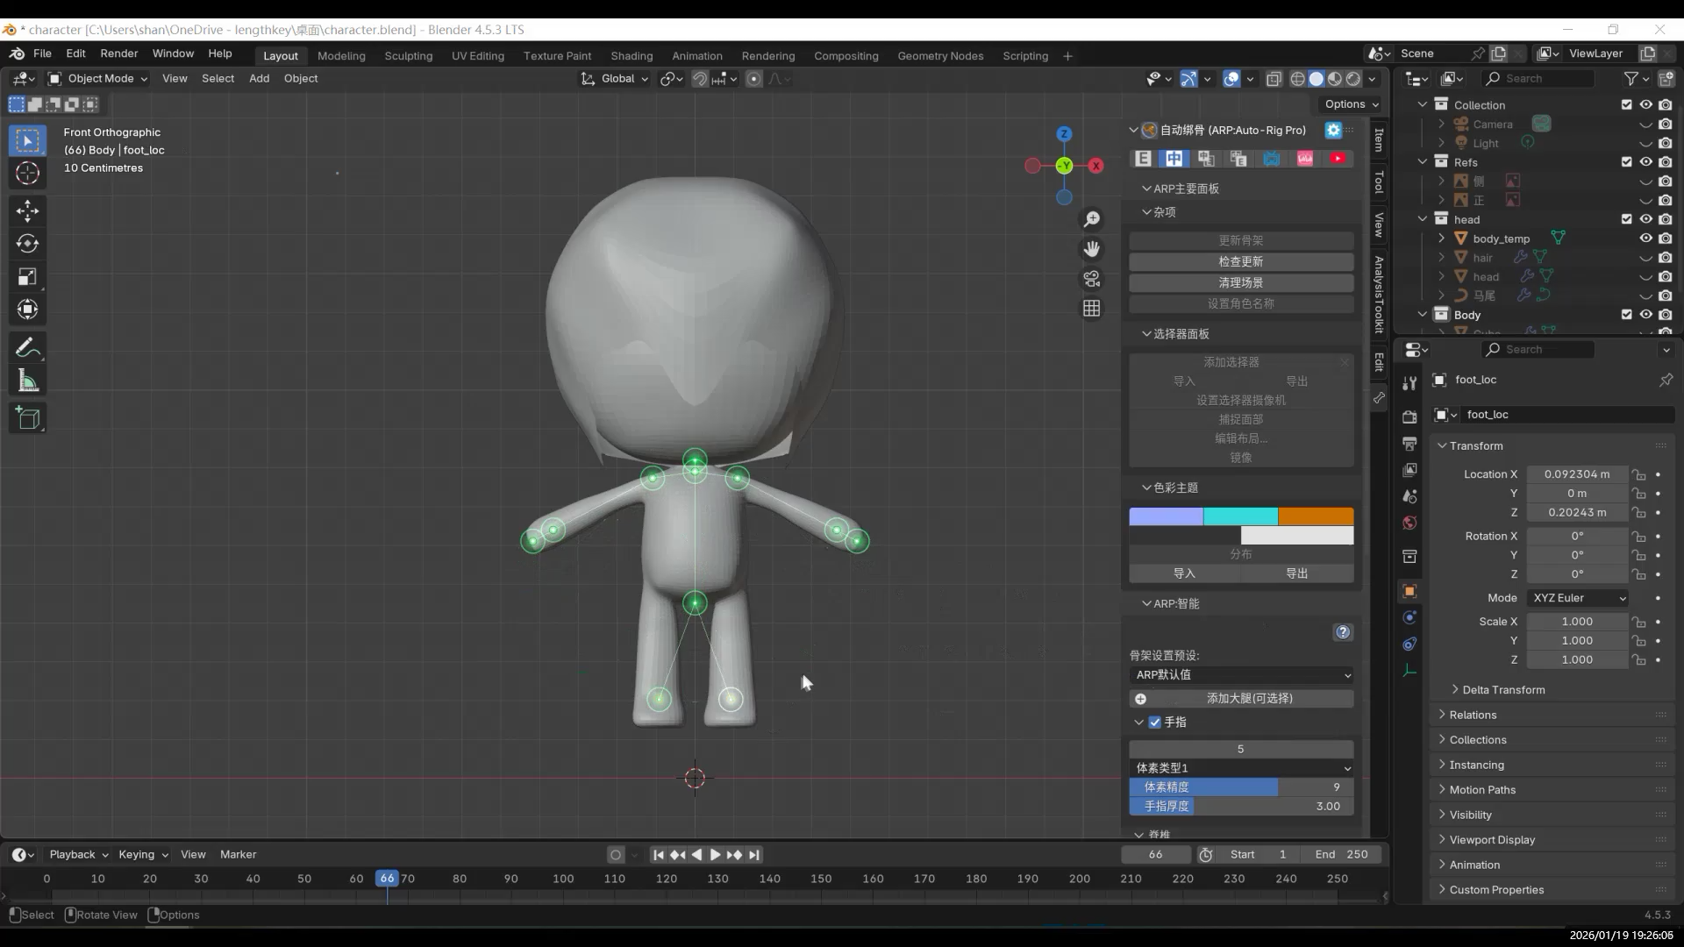Viewport: 1684px width, 947px height.
Task: Switch to perspective/orthographic grid icon
Action: tap(1091, 309)
